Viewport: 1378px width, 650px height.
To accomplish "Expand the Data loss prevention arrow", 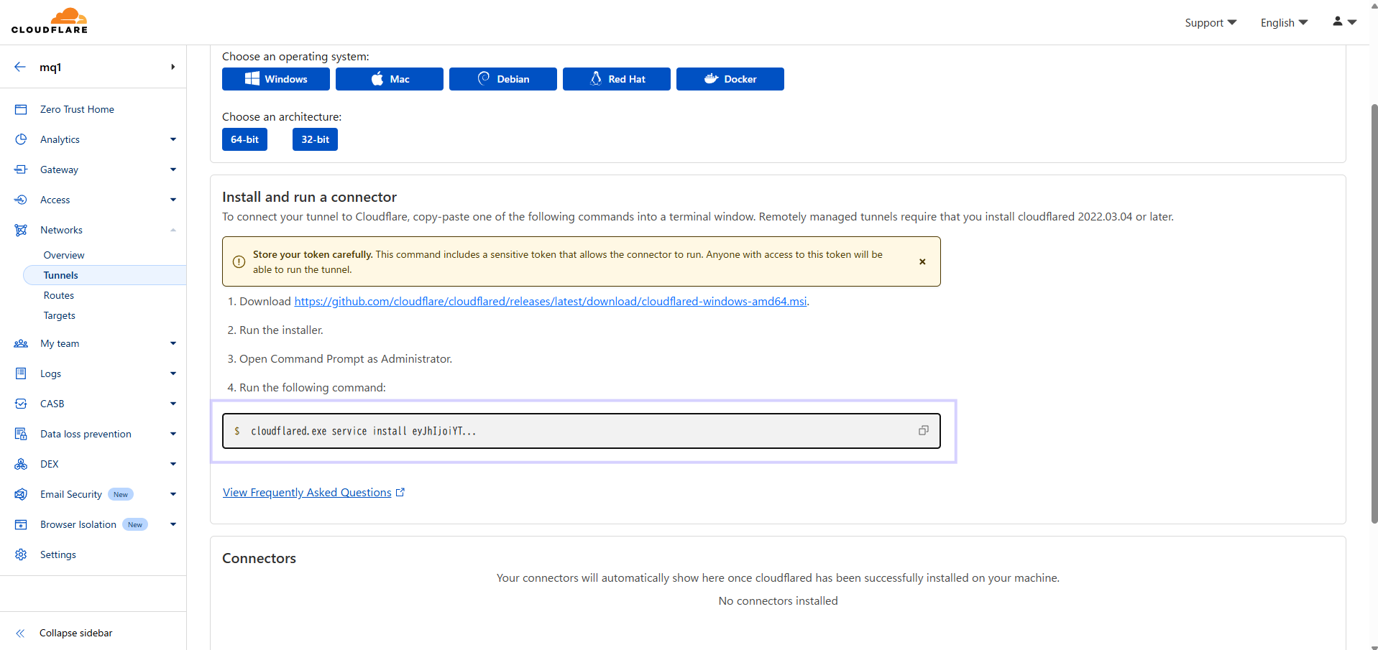I will [x=173, y=434].
